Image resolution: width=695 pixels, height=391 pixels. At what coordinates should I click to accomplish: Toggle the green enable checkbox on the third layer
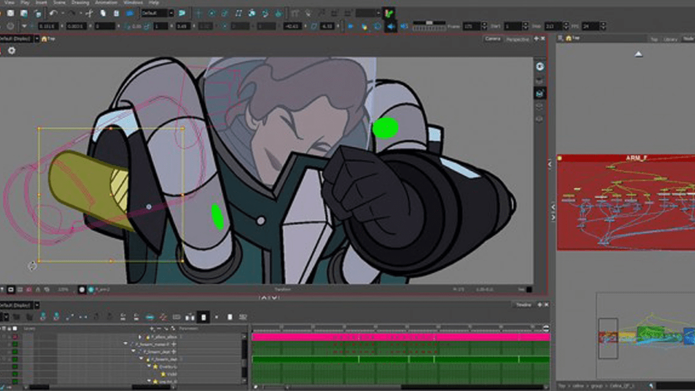click(14, 352)
